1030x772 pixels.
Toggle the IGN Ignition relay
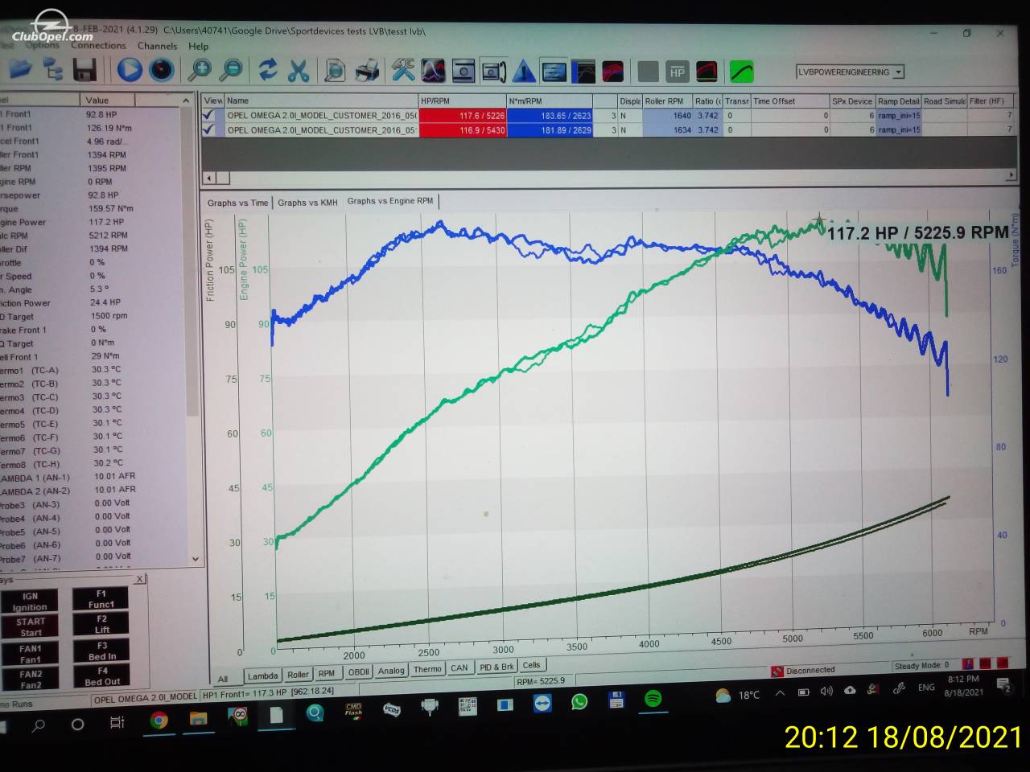click(x=30, y=602)
